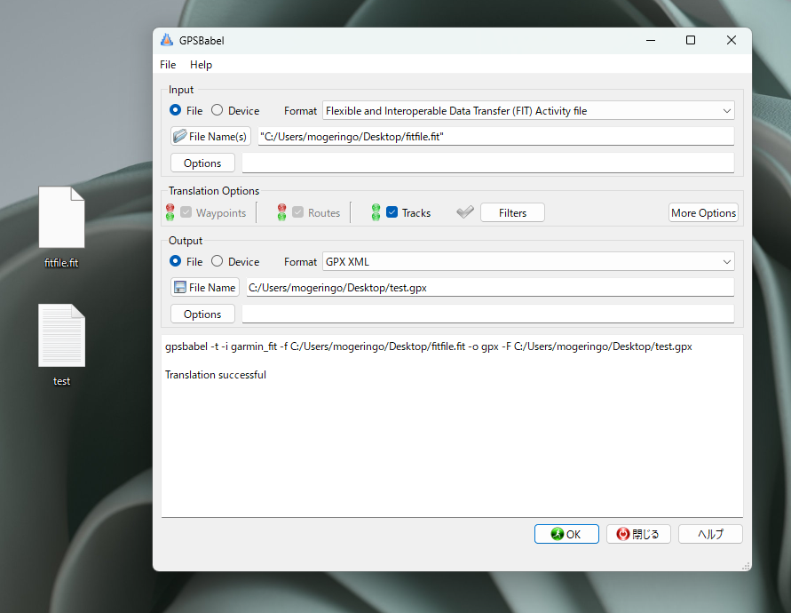Click the File Name(s) browse button
The image size is (791, 613).
pos(211,136)
